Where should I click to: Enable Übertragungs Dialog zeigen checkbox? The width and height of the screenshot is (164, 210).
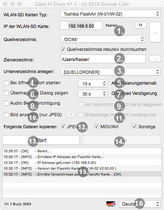click(x=6, y=93)
